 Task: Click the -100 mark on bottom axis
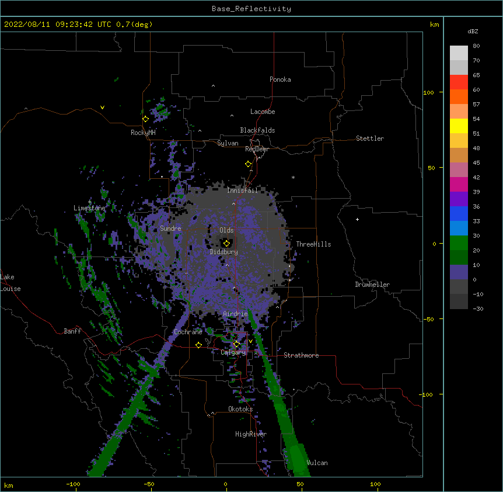click(x=73, y=484)
